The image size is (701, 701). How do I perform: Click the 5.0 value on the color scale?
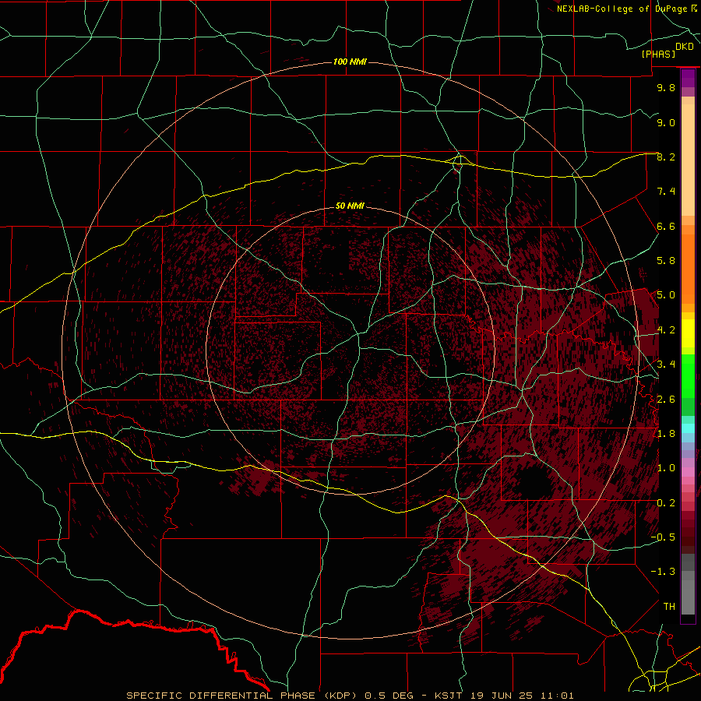click(666, 295)
